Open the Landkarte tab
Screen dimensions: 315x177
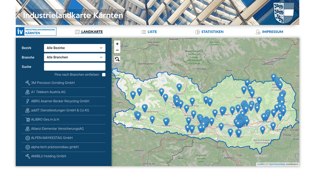pyautogui.click(x=92, y=32)
